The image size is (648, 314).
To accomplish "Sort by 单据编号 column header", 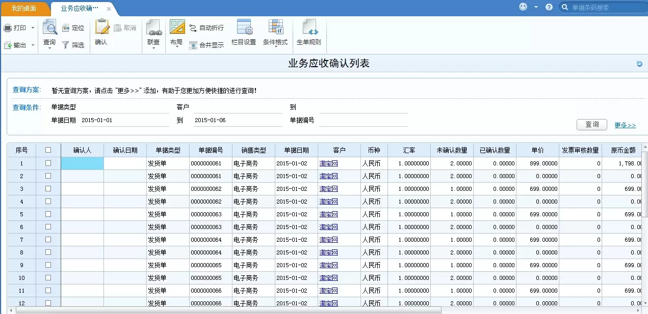I will coord(211,150).
